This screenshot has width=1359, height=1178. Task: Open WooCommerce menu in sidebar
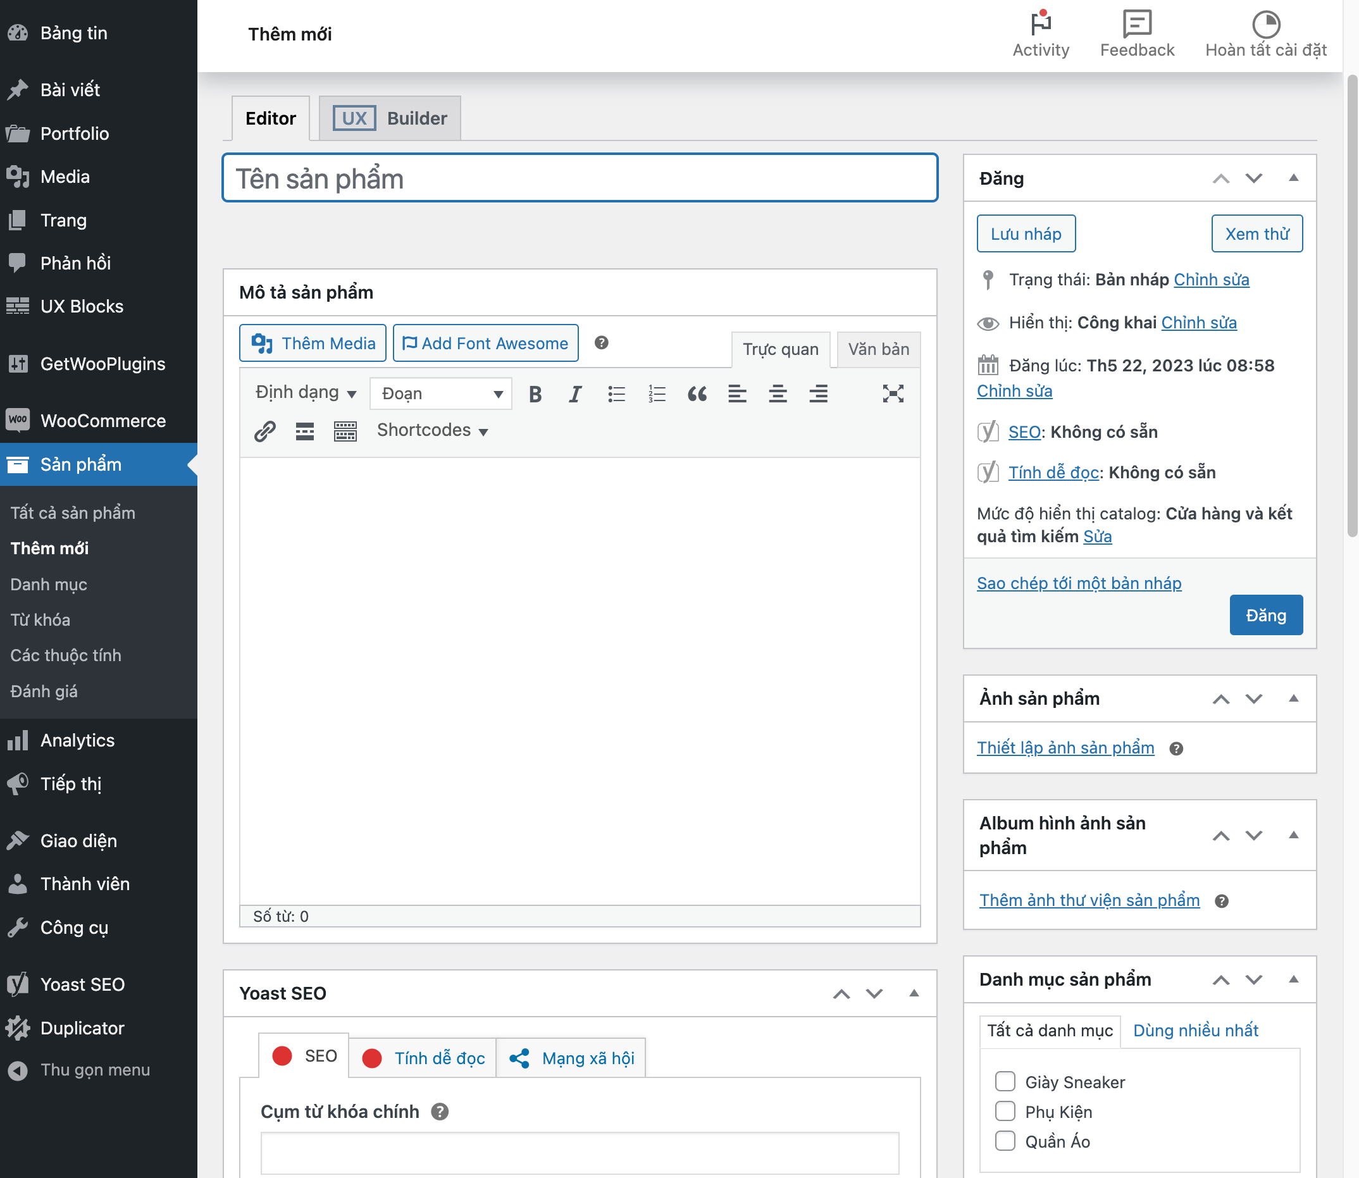click(99, 421)
